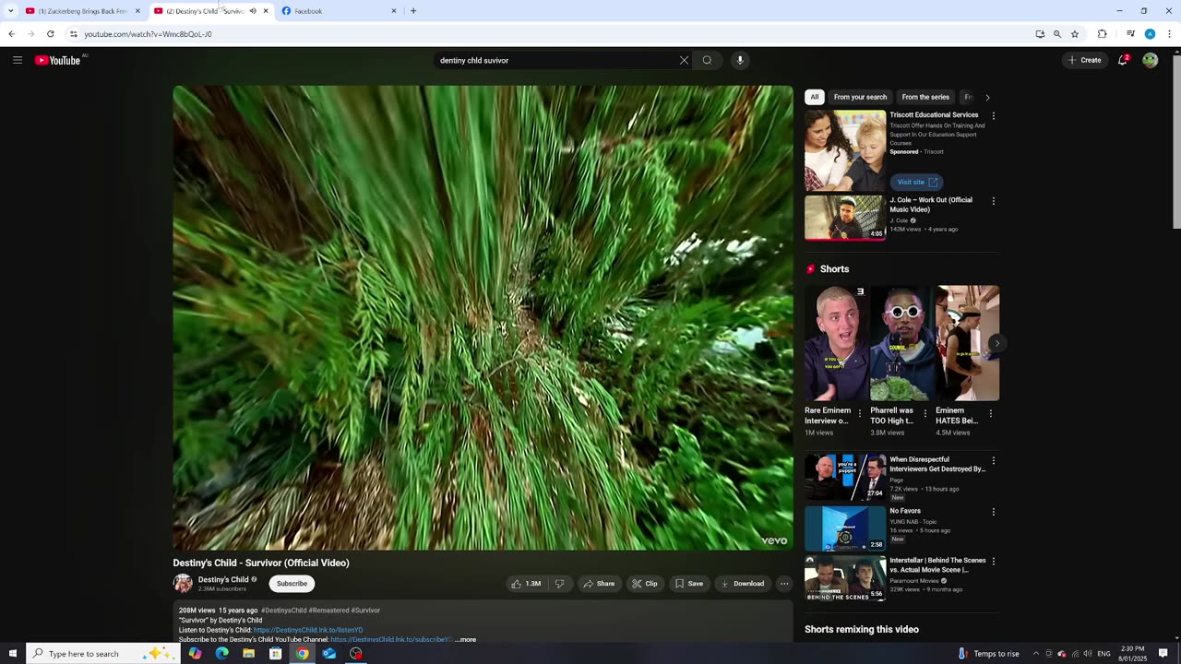Expand video description with ...more

click(466, 639)
